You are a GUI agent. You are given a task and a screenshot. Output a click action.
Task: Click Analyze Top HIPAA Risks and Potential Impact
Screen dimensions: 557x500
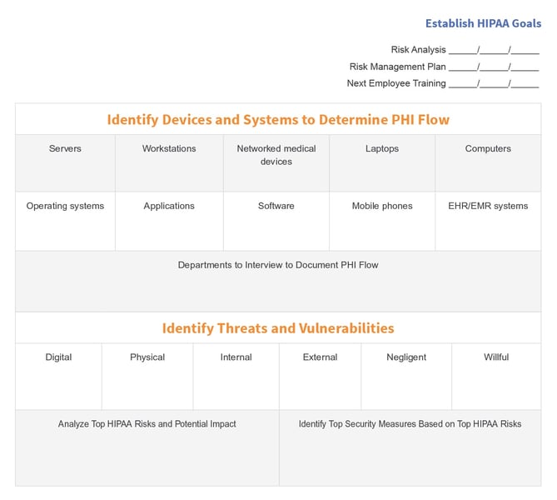(x=147, y=424)
